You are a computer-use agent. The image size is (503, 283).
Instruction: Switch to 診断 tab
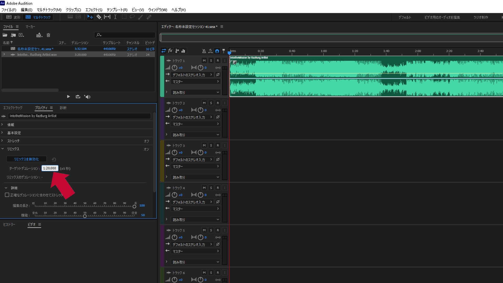pyautogui.click(x=63, y=108)
